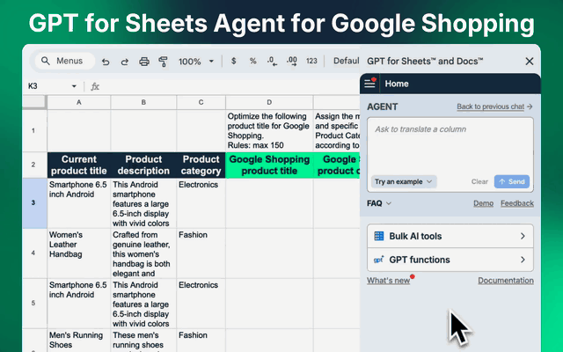The image size is (563, 352).
Task: Select row 2 header
Action: pos(33,165)
